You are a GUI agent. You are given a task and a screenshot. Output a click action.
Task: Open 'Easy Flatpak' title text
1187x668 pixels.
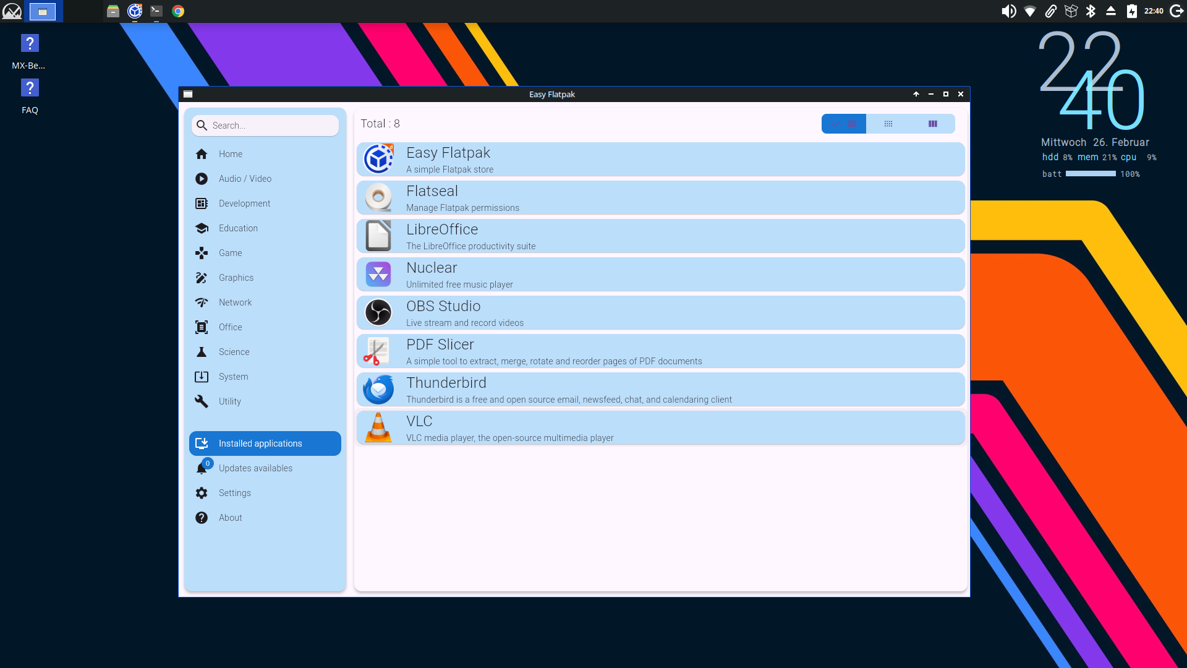tap(448, 153)
